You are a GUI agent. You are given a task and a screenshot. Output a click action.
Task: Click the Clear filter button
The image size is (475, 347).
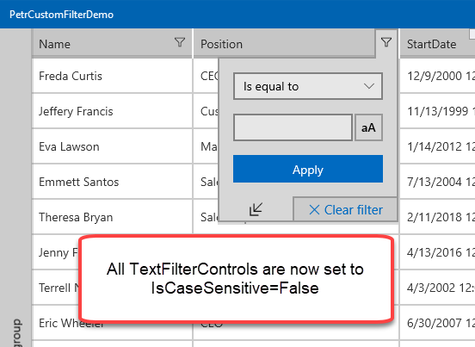click(345, 209)
